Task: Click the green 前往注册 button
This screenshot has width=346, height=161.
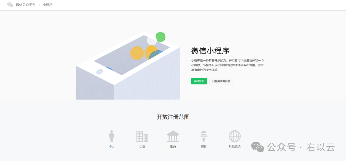Action: pos(199,81)
